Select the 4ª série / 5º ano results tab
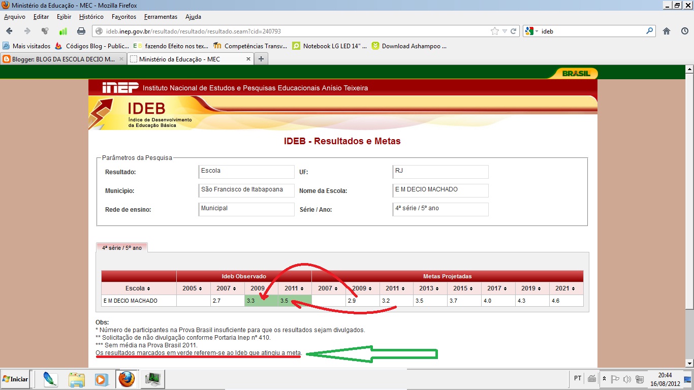Image resolution: width=694 pixels, height=390 pixels. click(122, 248)
